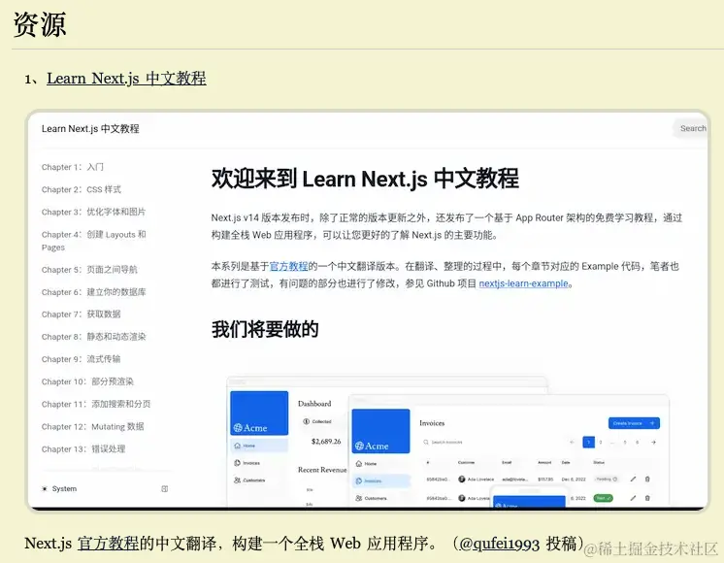Click the Create Invoice button
Viewport: 724px width, 563px height.
pyautogui.click(x=634, y=423)
